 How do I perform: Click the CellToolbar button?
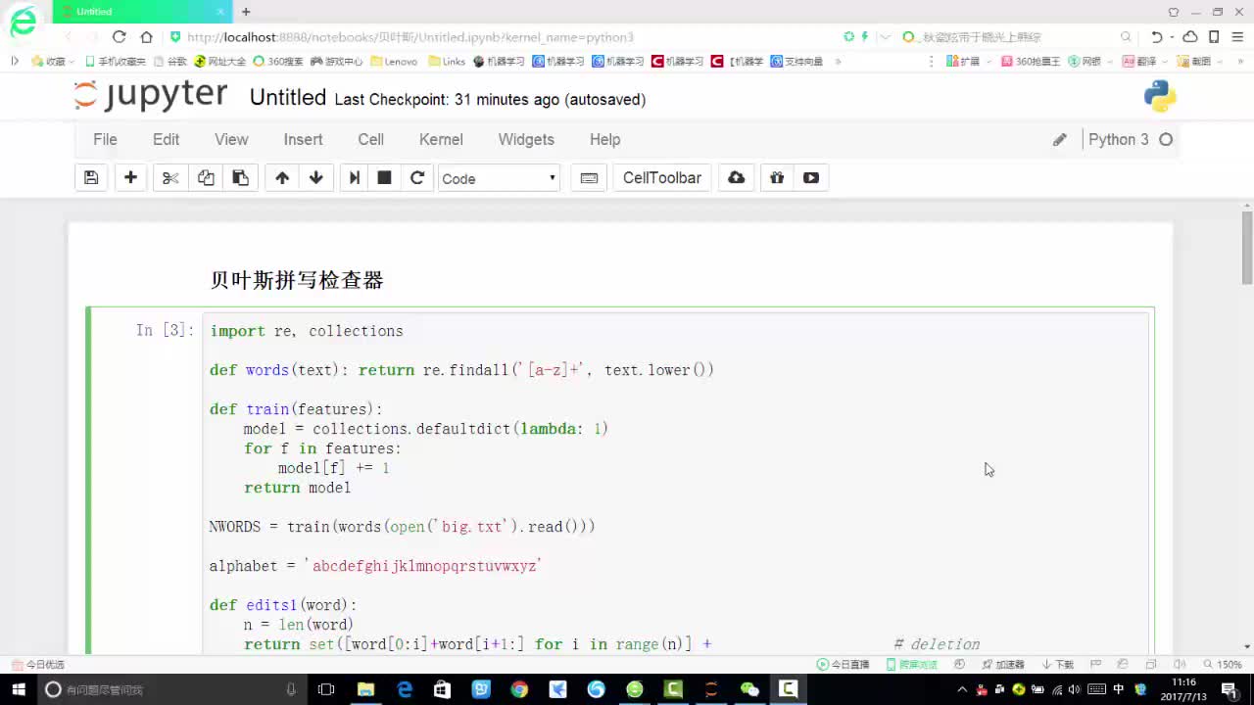click(662, 178)
